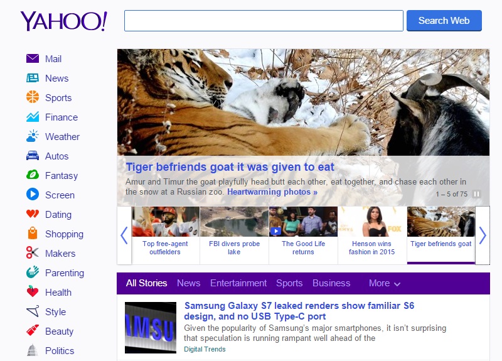
Task: Open Samsung Galaxy S7 leaked renders headline
Action: [299, 311]
